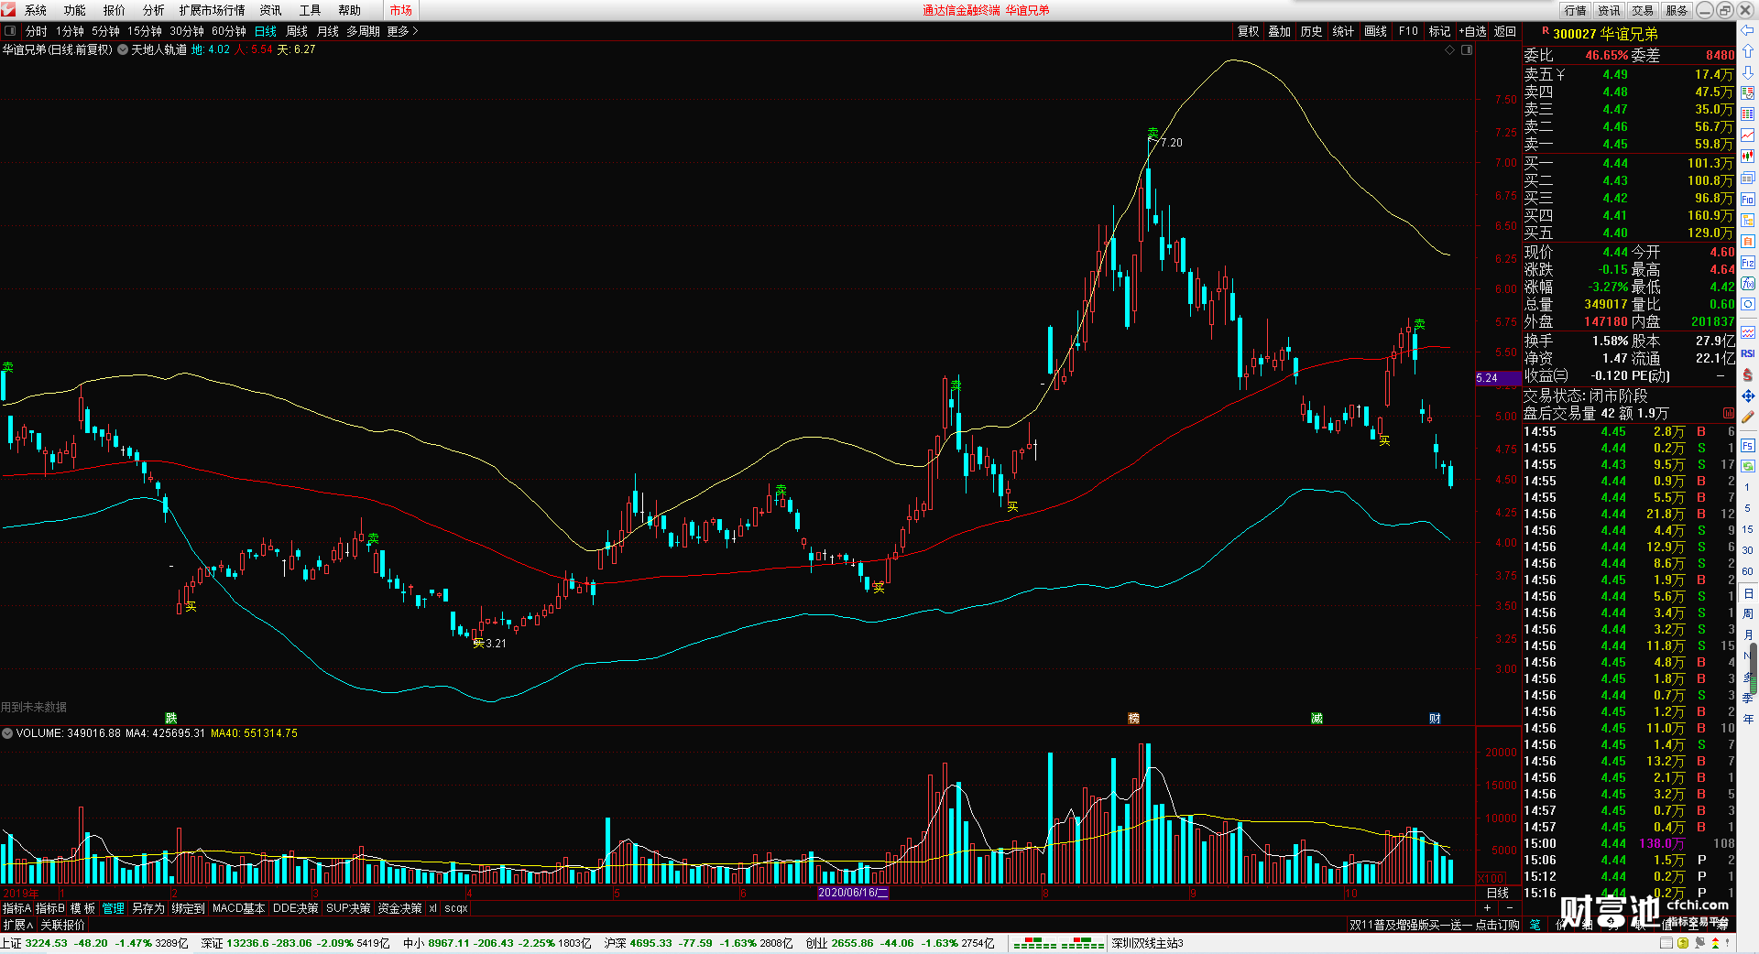Click the F10 company info sidebar icon
This screenshot has height=954, width=1759.
1748,199
